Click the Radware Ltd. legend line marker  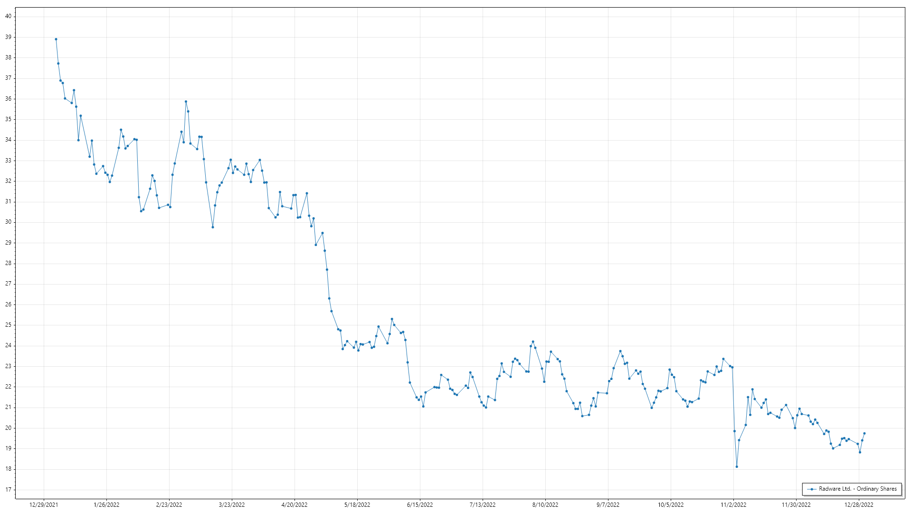coord(812,489)
